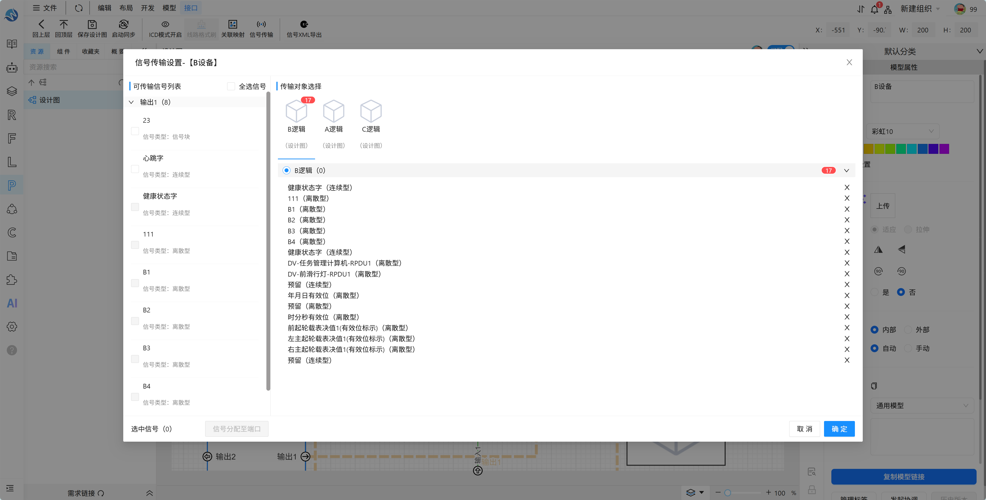Check the 心跳字 signal checkbox
The image size is (986, 500).
click(x=135, y=169)
